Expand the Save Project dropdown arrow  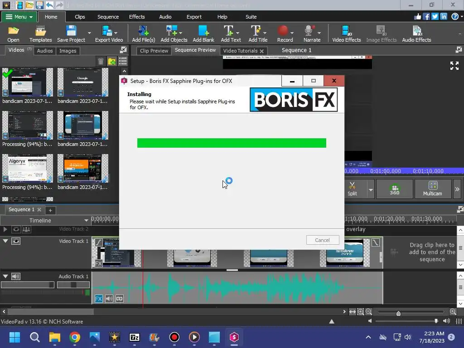tap(89, 33)
